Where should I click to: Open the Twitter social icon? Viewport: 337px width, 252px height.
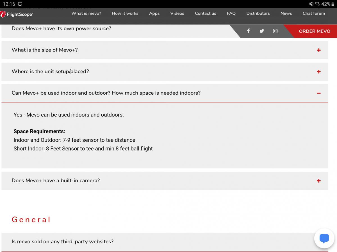262,31
